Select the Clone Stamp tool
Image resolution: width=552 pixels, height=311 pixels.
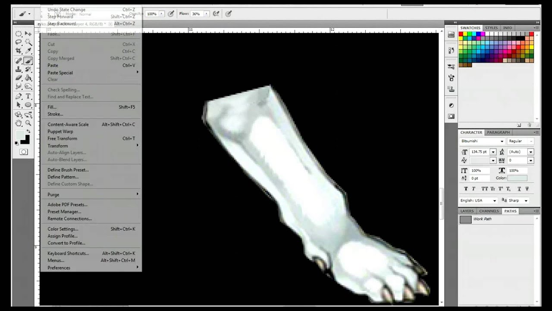click(19, 70)
